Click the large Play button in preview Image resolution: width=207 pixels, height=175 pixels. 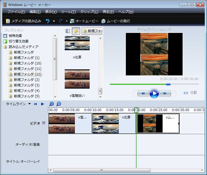tap(154, 93)
